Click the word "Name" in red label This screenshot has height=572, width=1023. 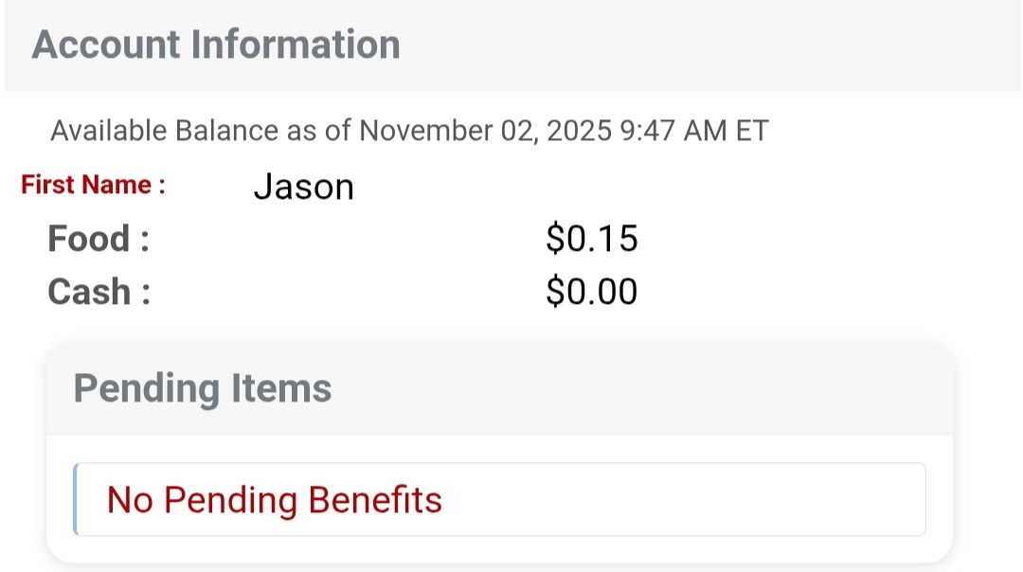click(x=127, y=185)
